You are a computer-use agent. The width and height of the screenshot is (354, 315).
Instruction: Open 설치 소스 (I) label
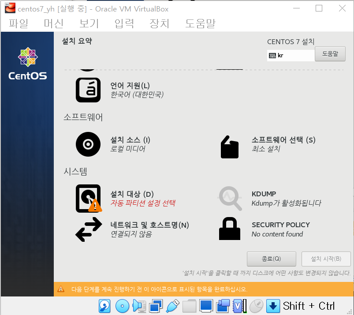click(x=130, y=140)
